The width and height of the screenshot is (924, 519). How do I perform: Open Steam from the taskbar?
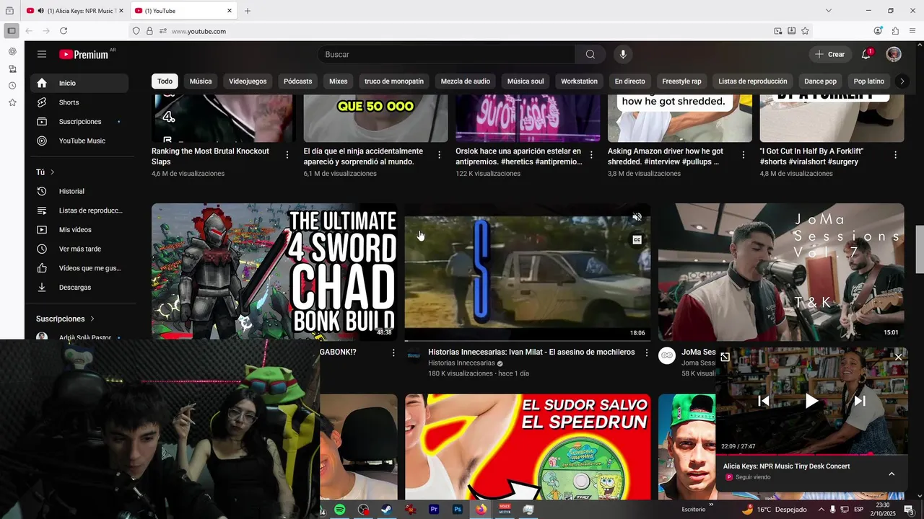[386, 510]
